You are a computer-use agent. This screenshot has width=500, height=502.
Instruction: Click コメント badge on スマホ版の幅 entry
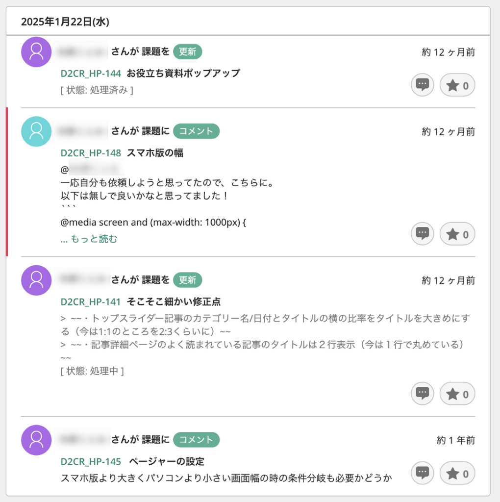[196, 131]
